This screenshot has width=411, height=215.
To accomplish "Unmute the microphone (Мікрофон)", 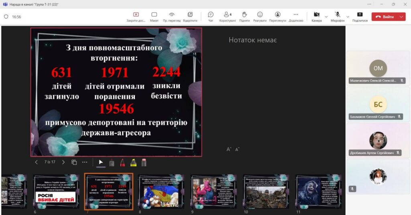I will click(338, 16).
